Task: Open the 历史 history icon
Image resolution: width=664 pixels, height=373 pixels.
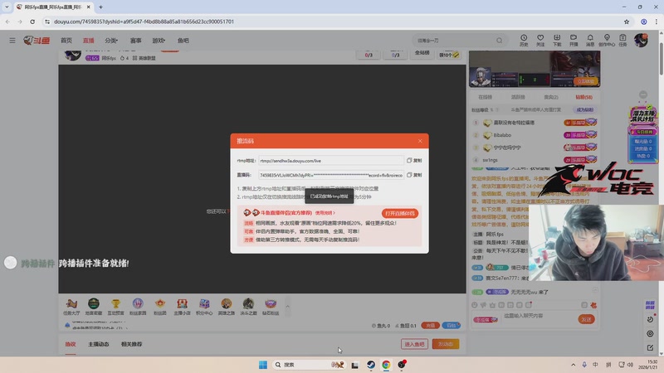Action: (x=524, y=40)
